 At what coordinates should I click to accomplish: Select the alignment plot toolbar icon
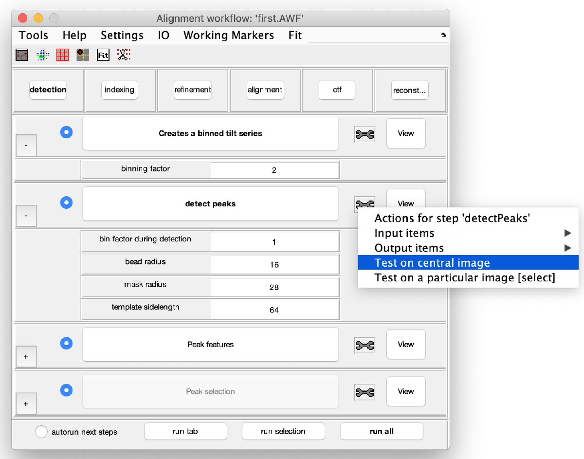click(42, 55)
